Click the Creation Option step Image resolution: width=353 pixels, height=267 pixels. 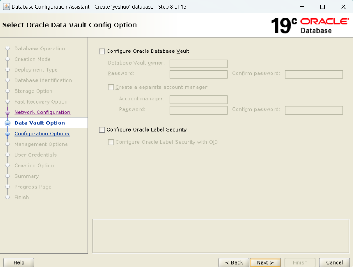point(34,166)
